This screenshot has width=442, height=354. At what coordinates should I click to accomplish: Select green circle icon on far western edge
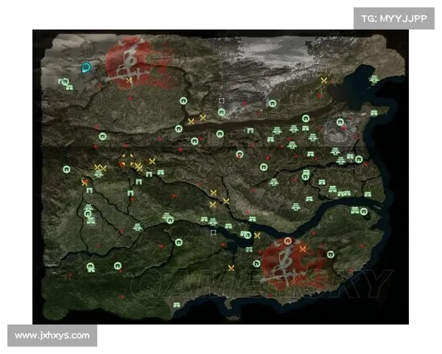(66, 169)
